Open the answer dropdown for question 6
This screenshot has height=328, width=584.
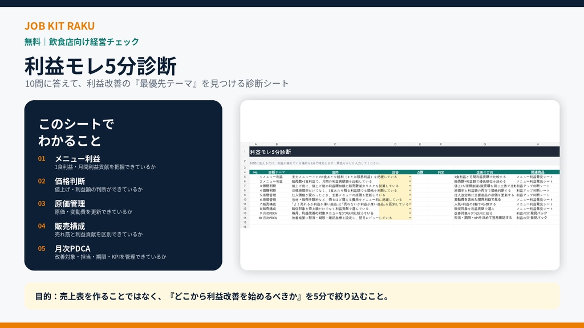coord(410,200)
